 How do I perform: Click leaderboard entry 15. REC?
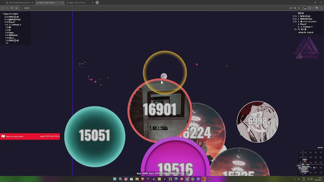pyautogui.click(x=302, y=29)
